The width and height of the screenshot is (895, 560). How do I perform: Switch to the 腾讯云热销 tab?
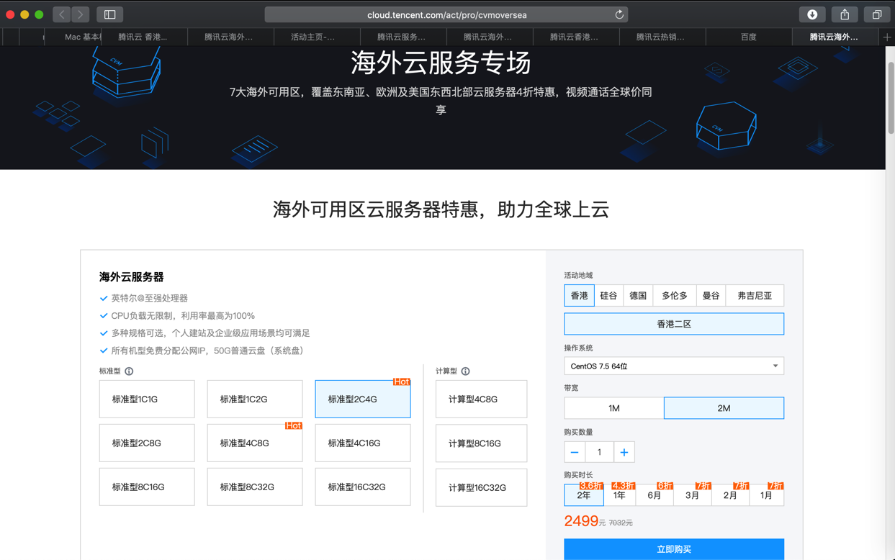662,37
